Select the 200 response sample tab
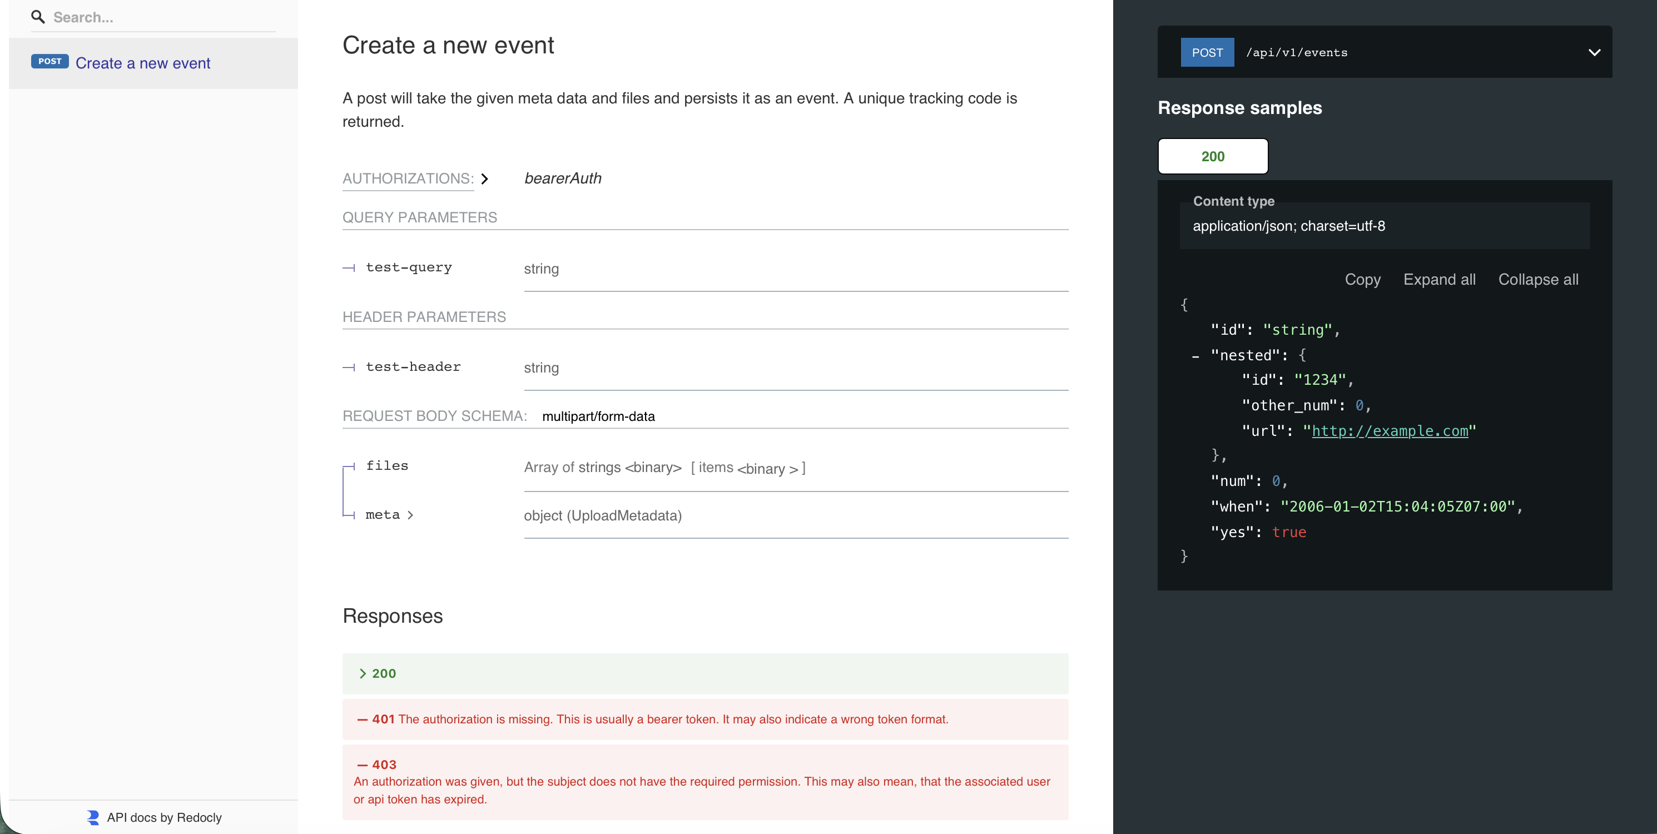The height and width of the screenshot is (834, 1657). pos(1213,156)
